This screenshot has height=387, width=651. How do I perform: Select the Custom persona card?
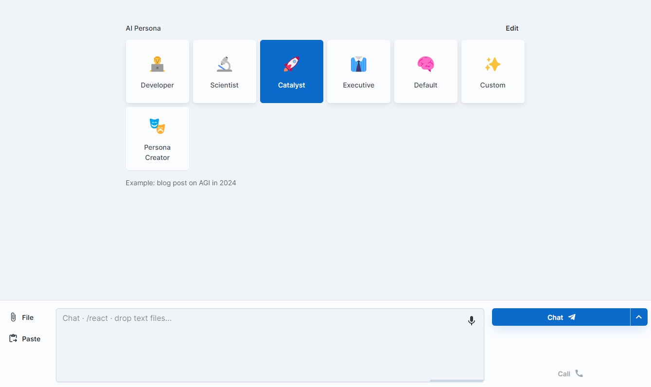pyautogui.click(x=493, y=71)
